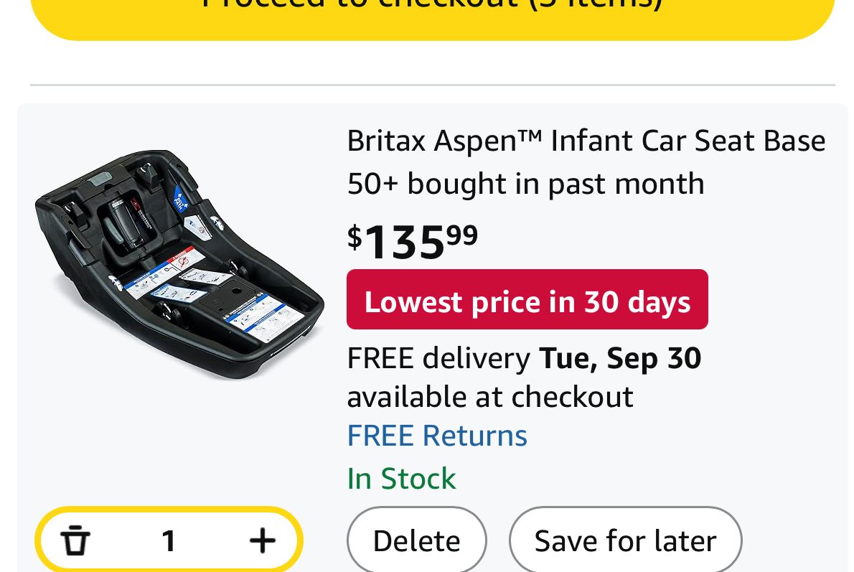Click the green In Stock status

tap(401, 479)
